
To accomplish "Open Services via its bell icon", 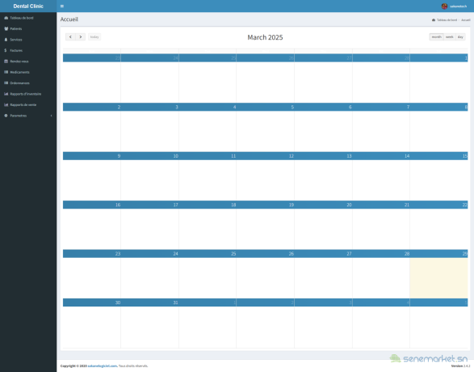I will (6, 40).
